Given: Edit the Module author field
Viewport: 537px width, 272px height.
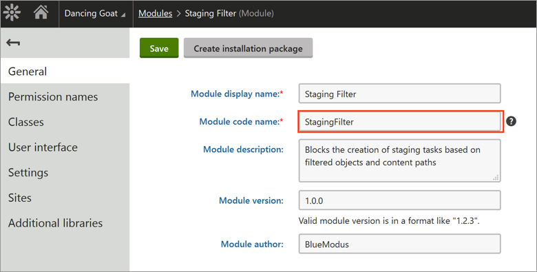Looking at the screenshot, I should pos(399,244).
